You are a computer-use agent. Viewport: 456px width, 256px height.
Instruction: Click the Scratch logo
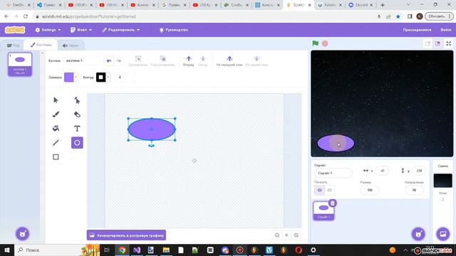(15, 30)
